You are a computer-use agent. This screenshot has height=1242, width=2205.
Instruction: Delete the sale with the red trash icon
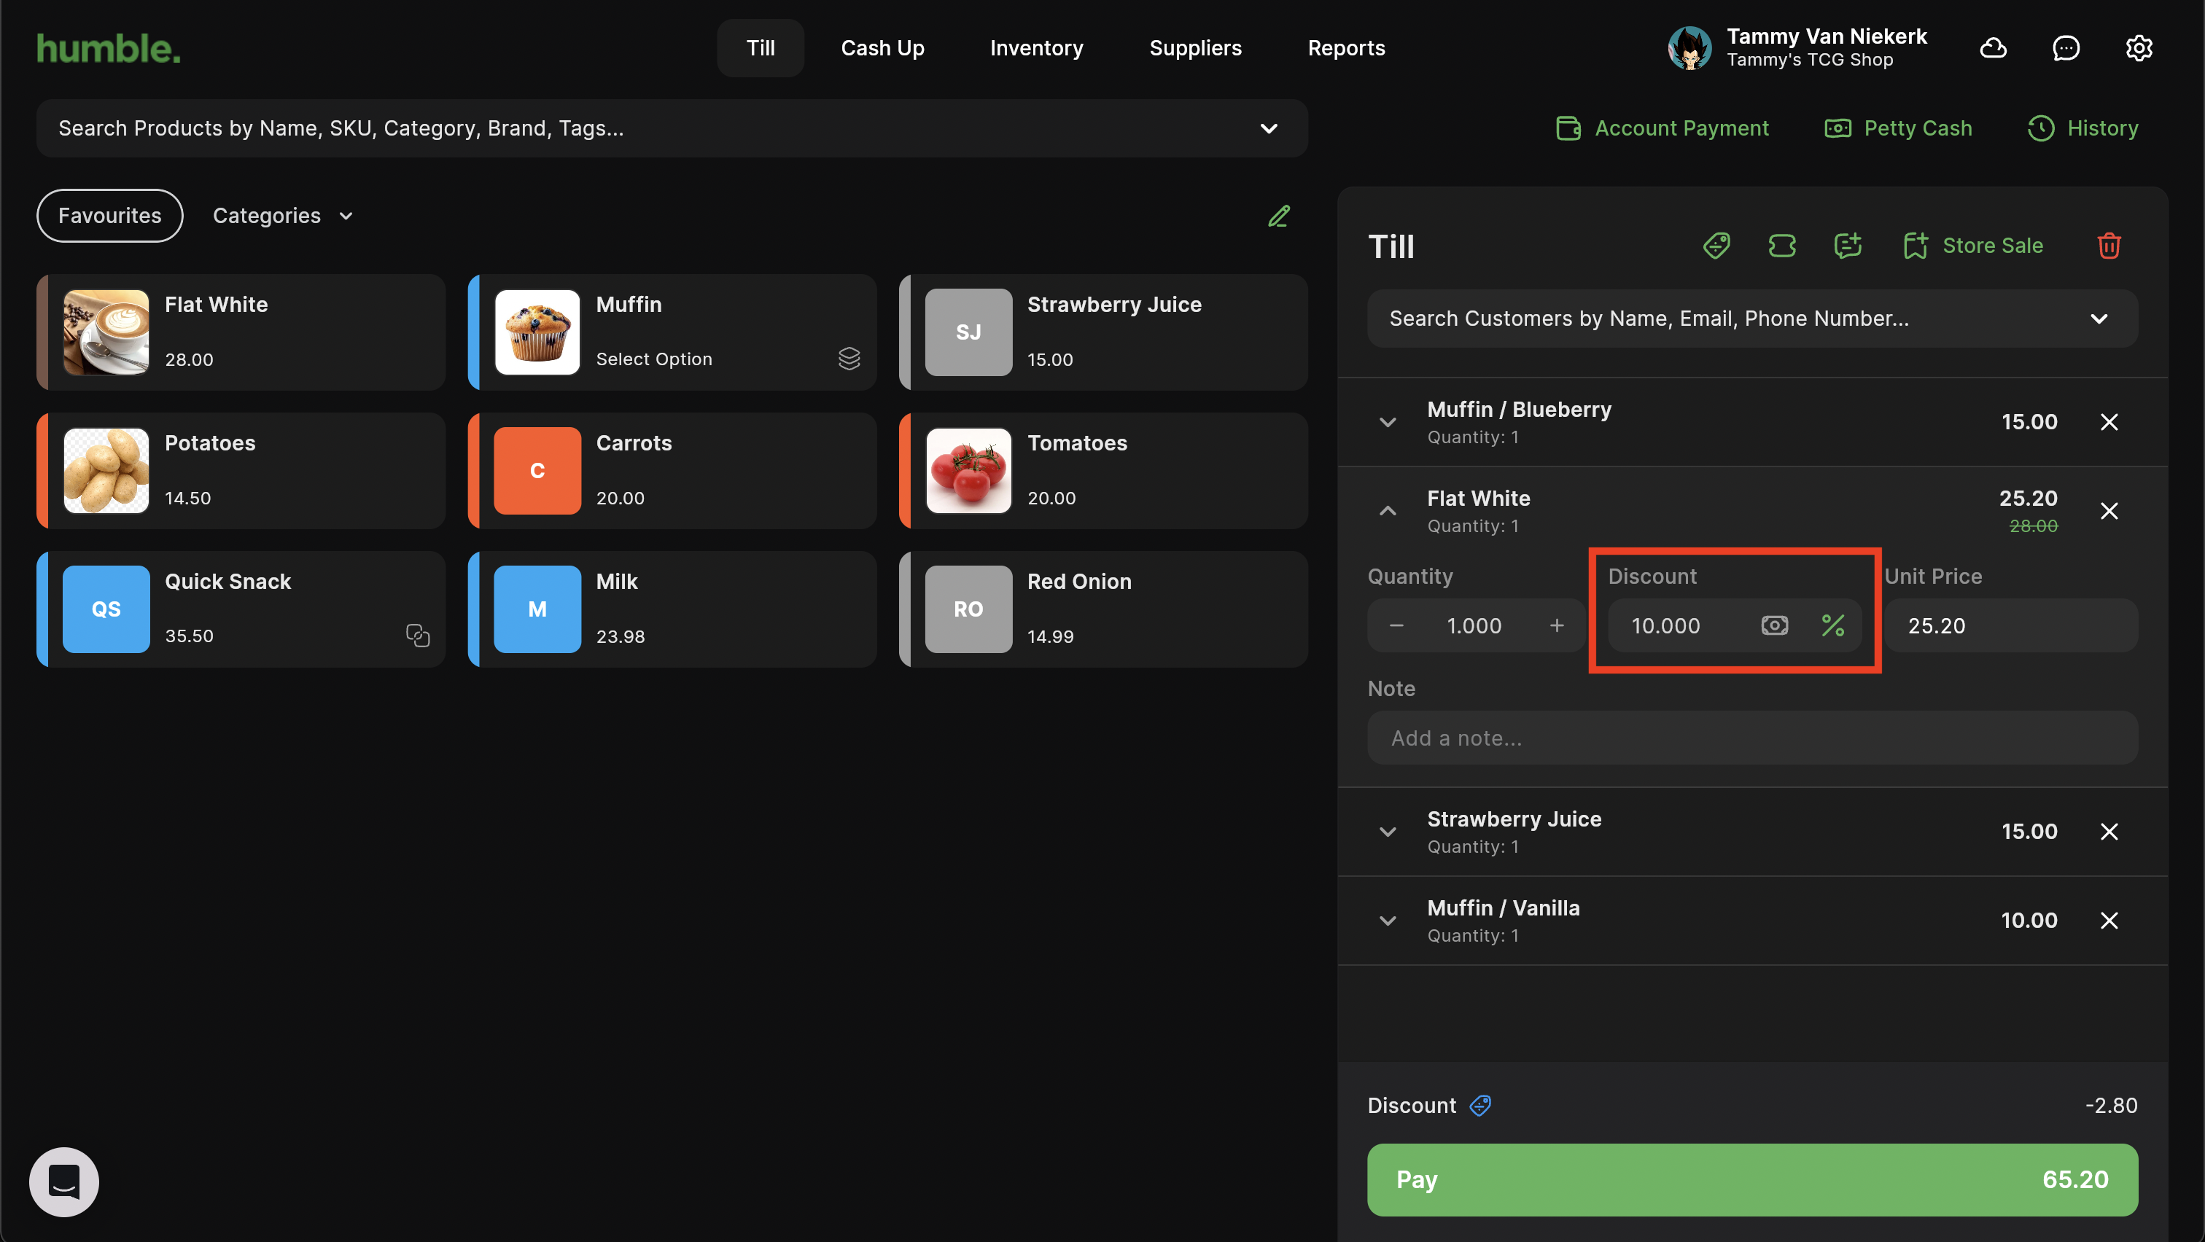[x=2108, y=246]
